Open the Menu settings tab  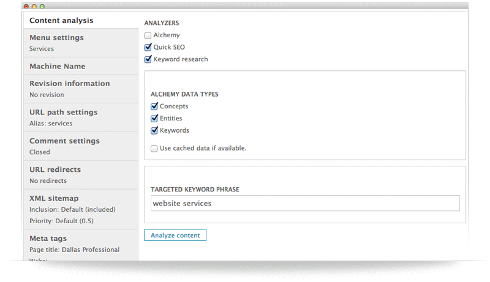pyautogui.click(x=81, y=43)
